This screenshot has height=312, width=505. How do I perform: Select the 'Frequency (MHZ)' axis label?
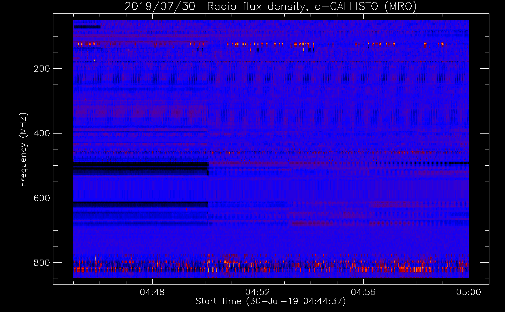click(23, 149)
